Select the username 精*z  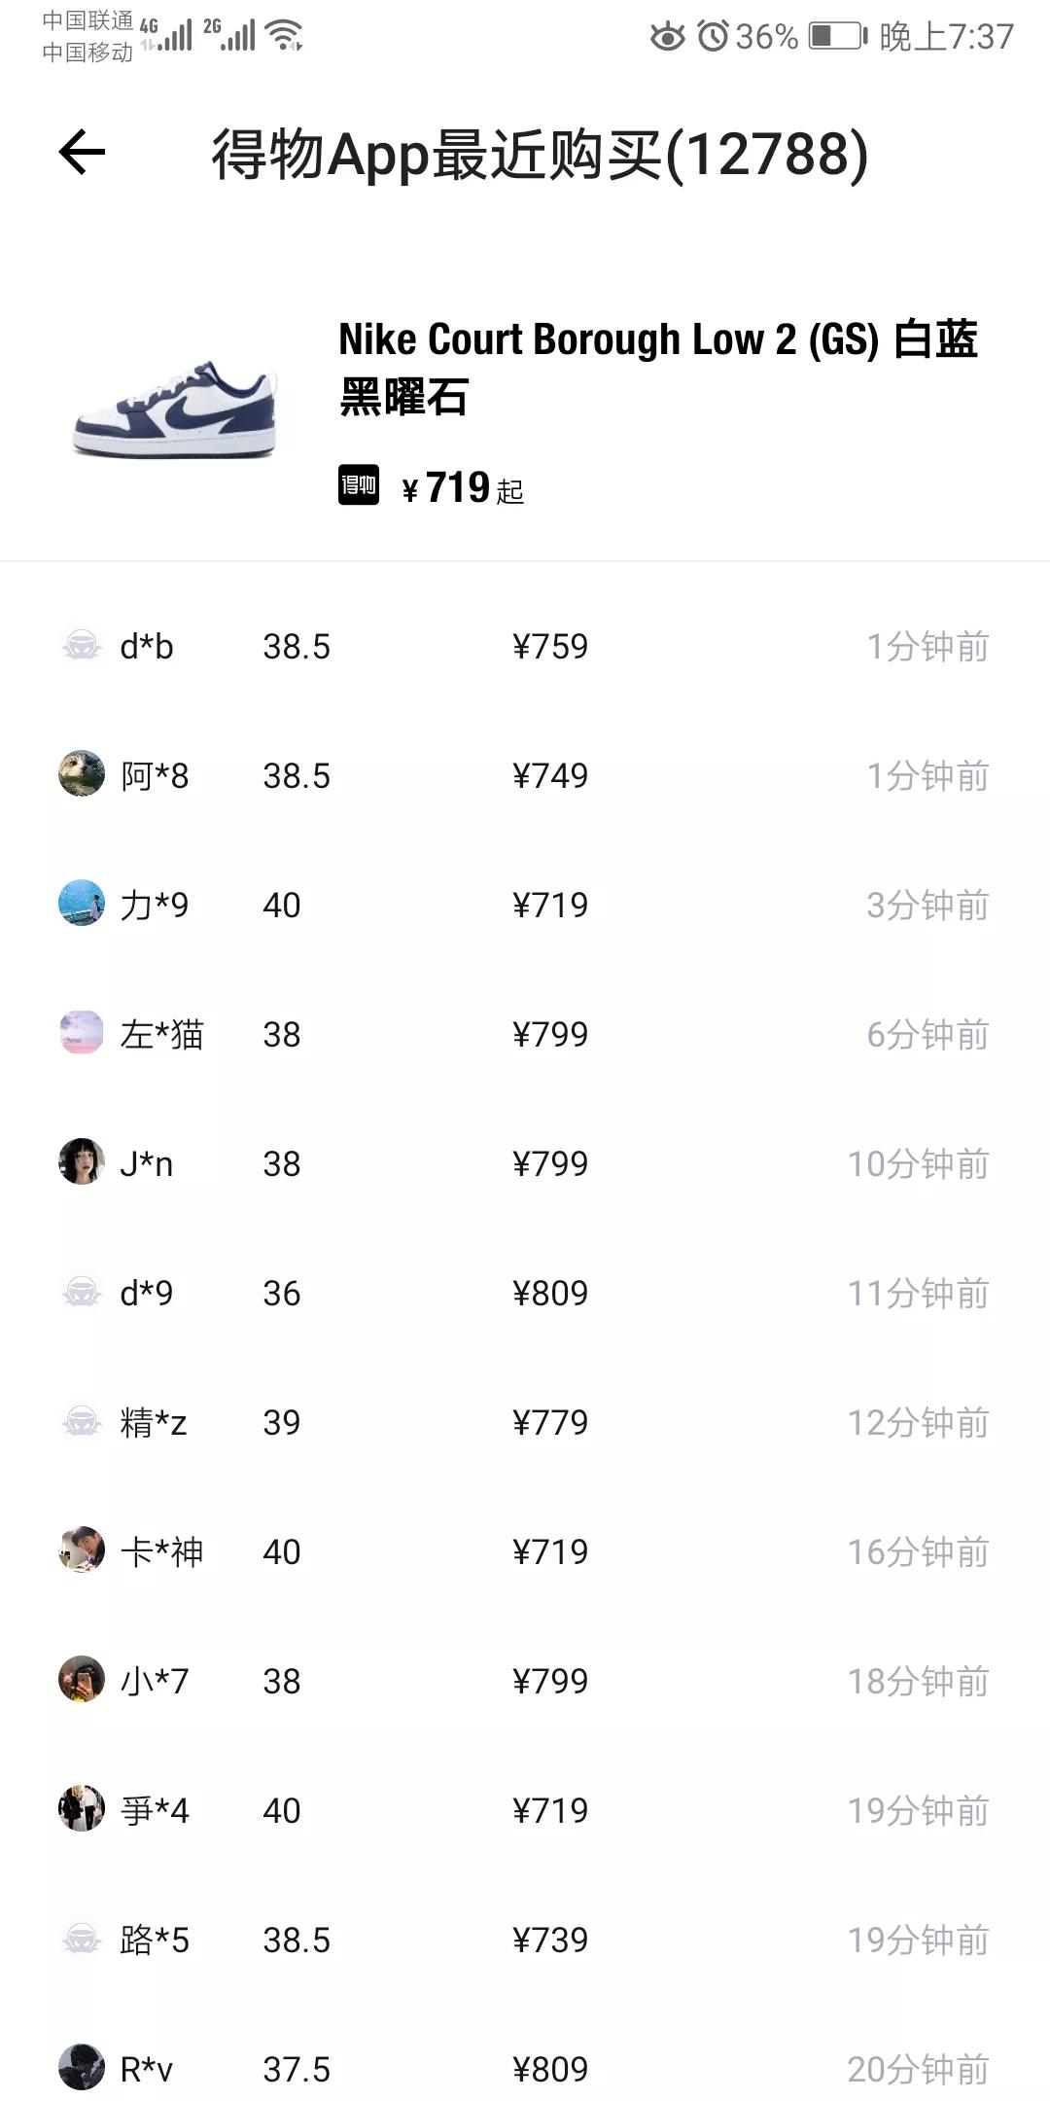154,1423
